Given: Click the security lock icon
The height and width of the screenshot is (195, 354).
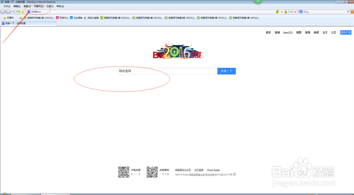Looking at the screenshot, I should point(286,12).
